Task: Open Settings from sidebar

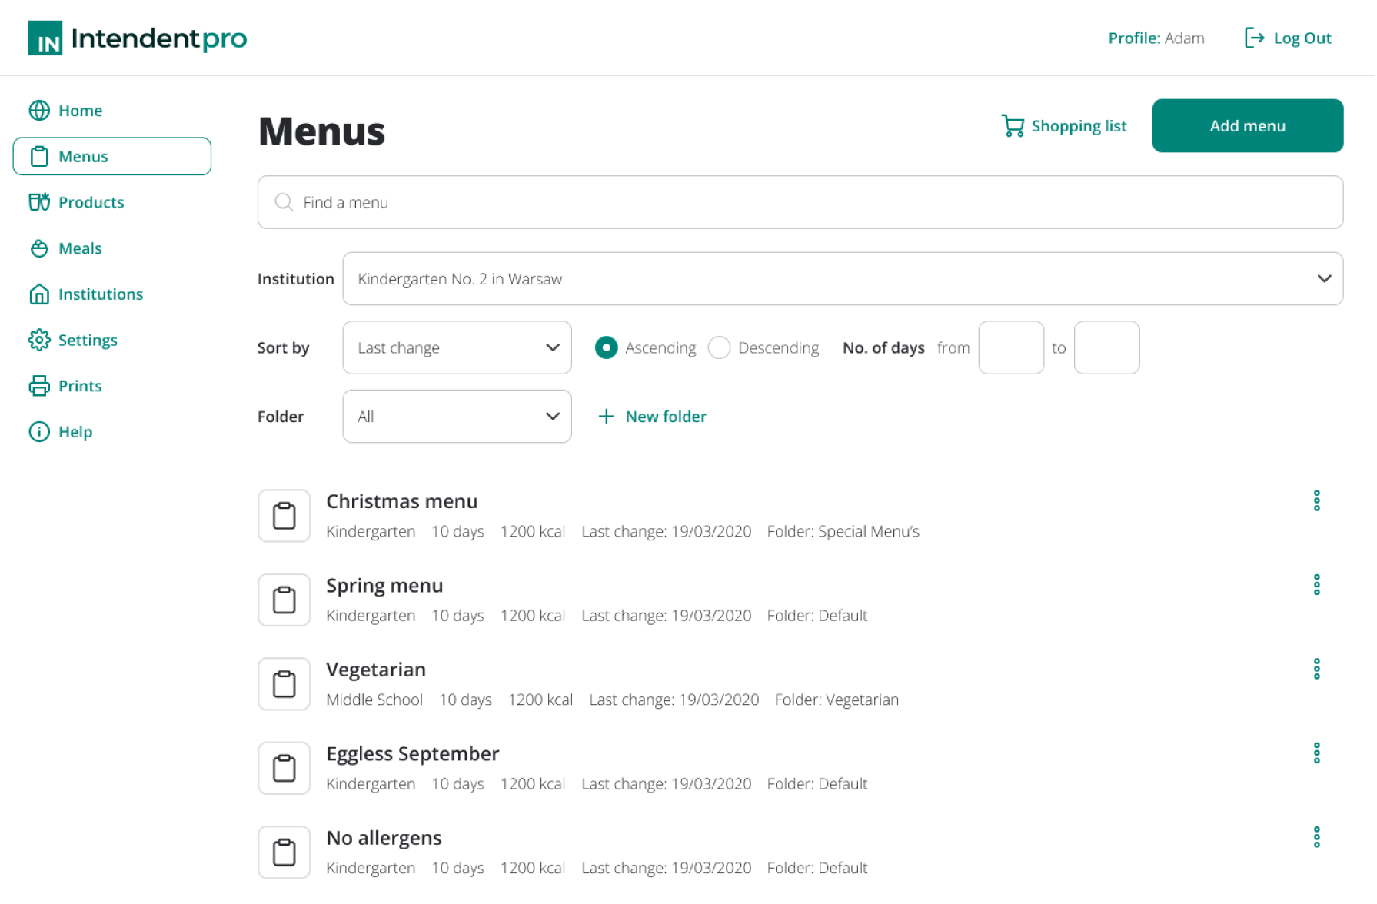Action: [x=88, y=341]
